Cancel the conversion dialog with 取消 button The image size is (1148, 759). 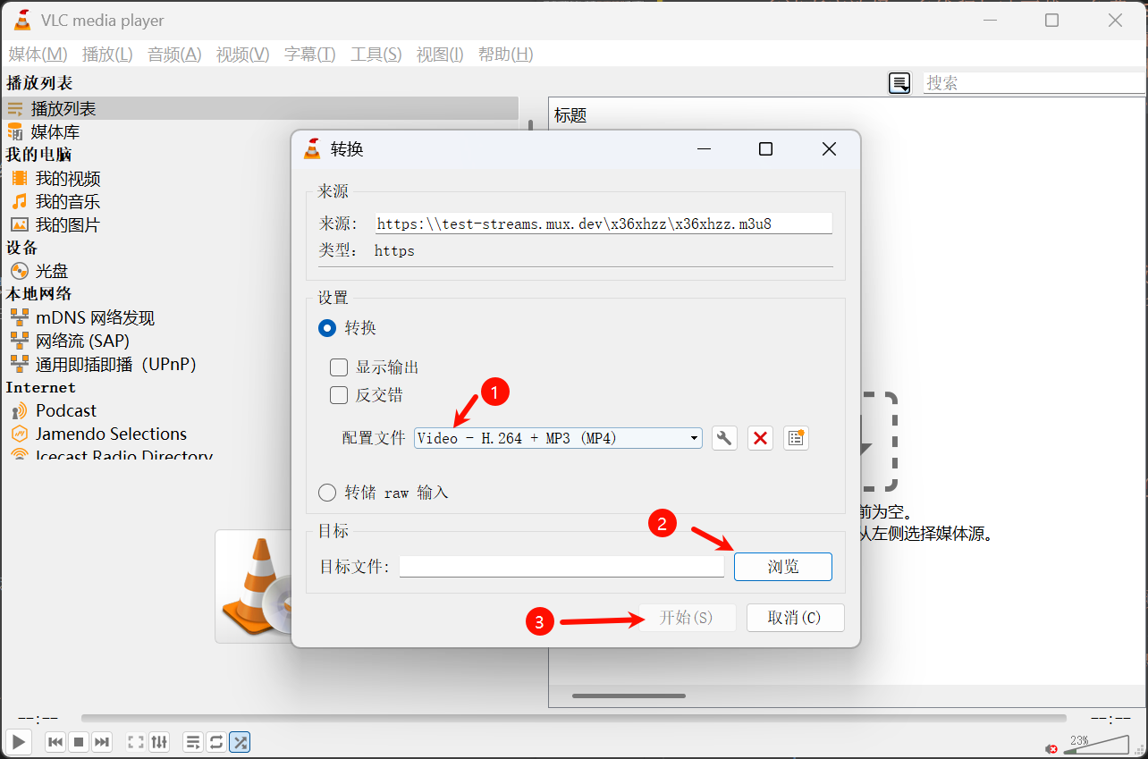795,617
